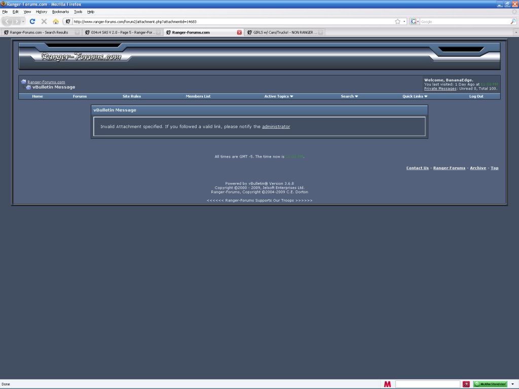Open the Private Messages link
Screen dimensions: 519x389
point(440,89)
